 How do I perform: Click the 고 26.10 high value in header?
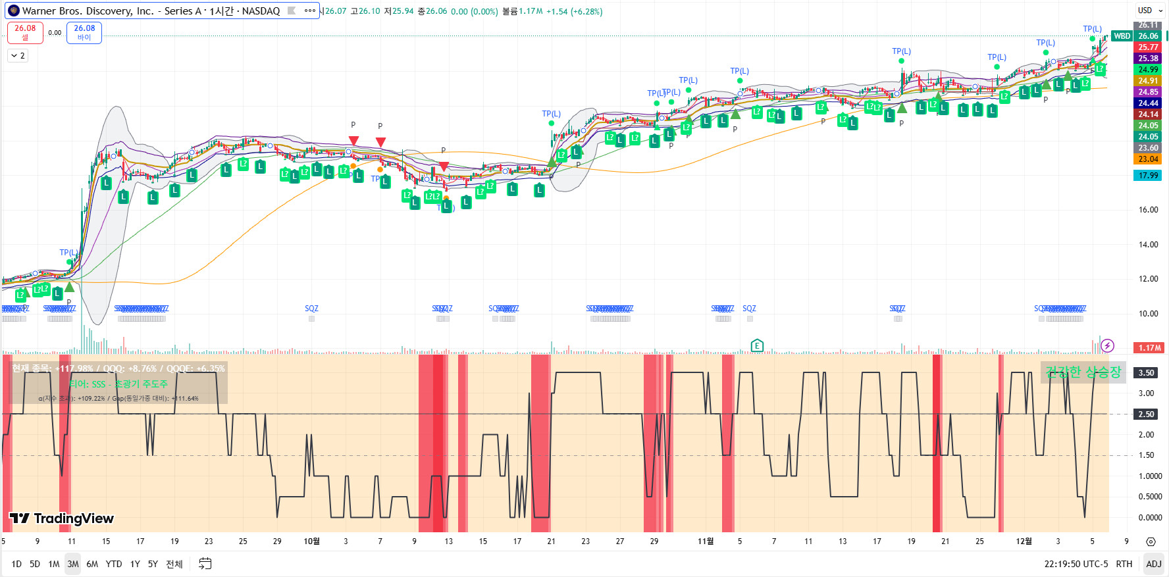pos(365,11)
